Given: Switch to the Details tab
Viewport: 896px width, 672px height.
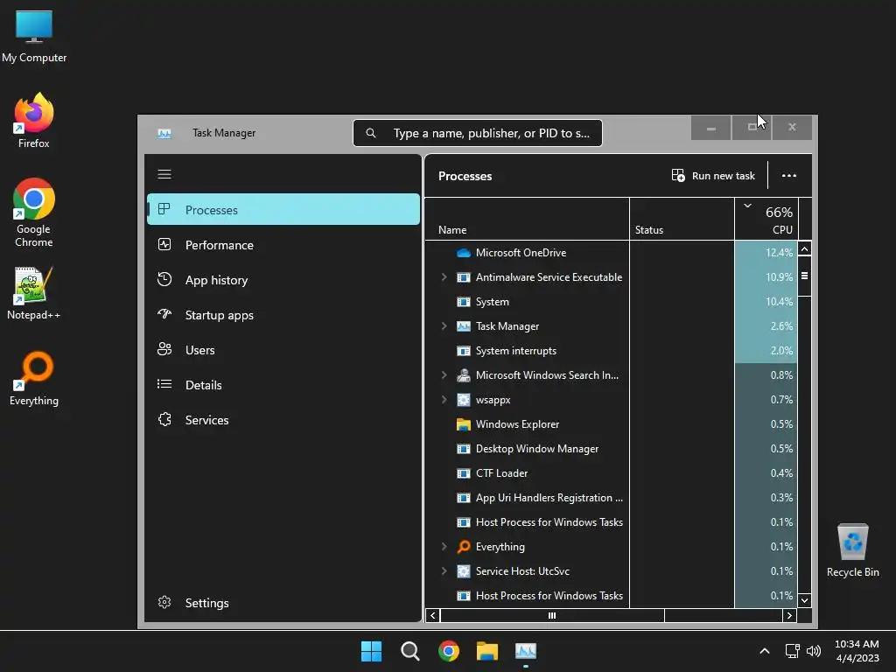Looking at the screenshot, I should (x=283, y=385).
